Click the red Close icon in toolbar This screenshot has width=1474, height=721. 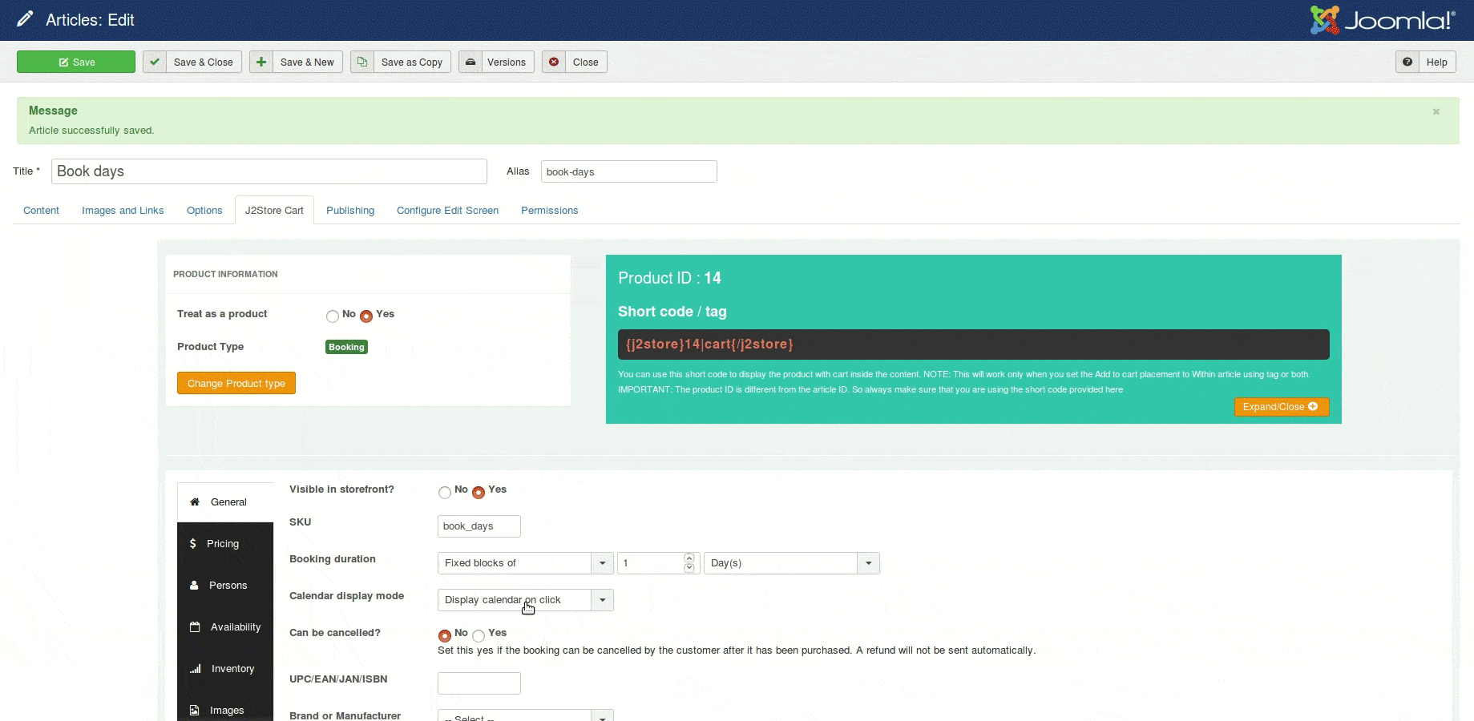(x=554, y=62)
